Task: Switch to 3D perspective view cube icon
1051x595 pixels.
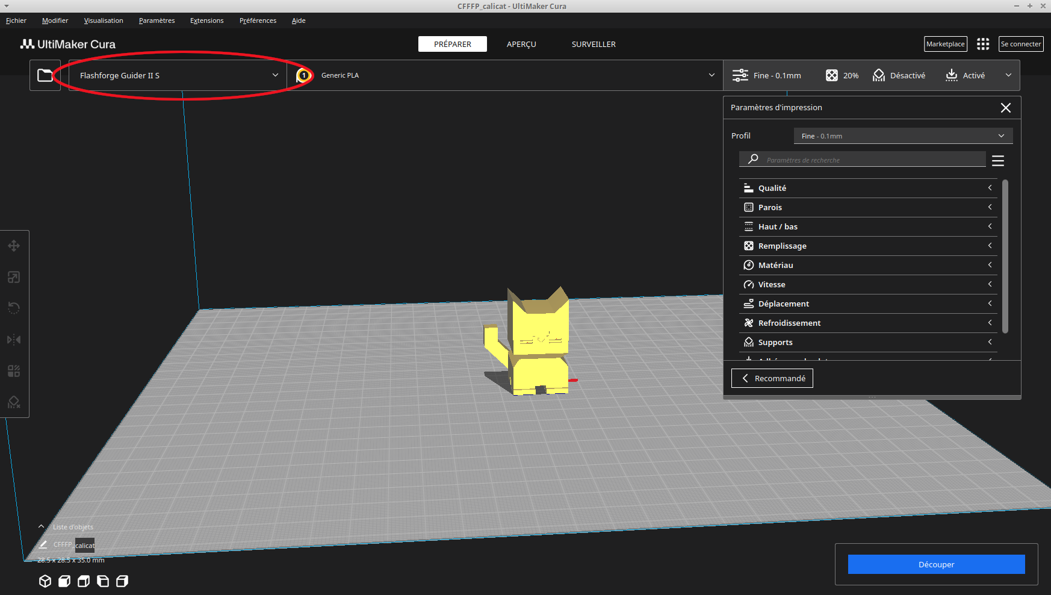Action: pos(45,581)
